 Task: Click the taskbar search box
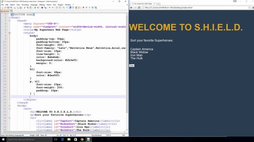(29, 139)
